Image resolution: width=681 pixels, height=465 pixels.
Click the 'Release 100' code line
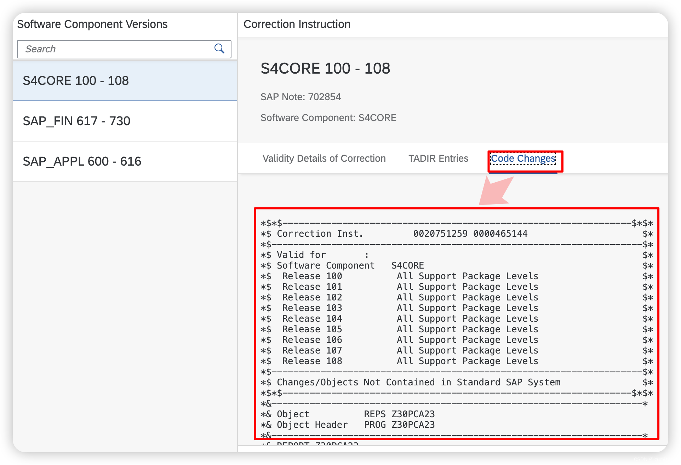pos(457,276)
